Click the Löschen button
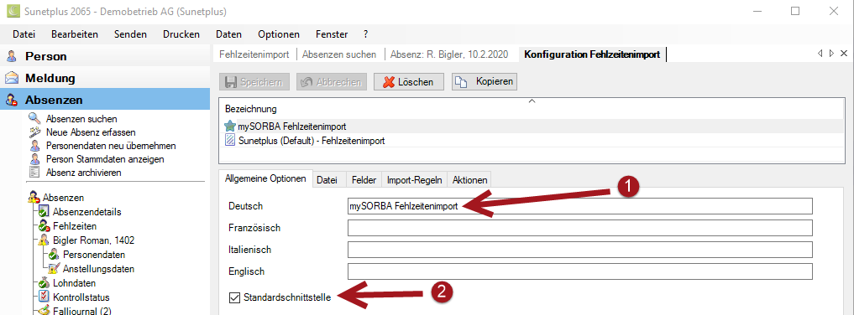This screenshot has height=315, width=854. tap(408, 82)
